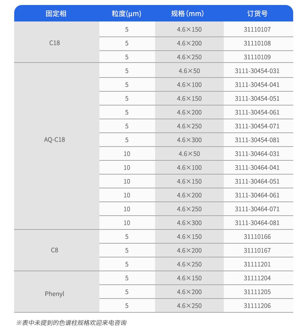307x330 pixels.
Task: Click order number 31110107
Action: [257, 29]
